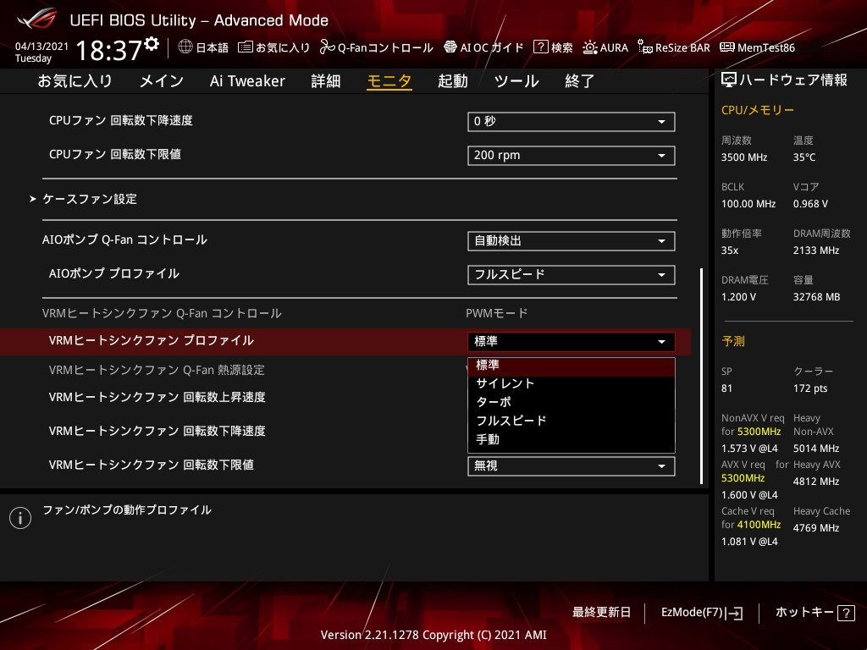This screenshot has height=650, width=867.
Task: Choose 標準 in the open dropdown list
Action: click(572, 366)
